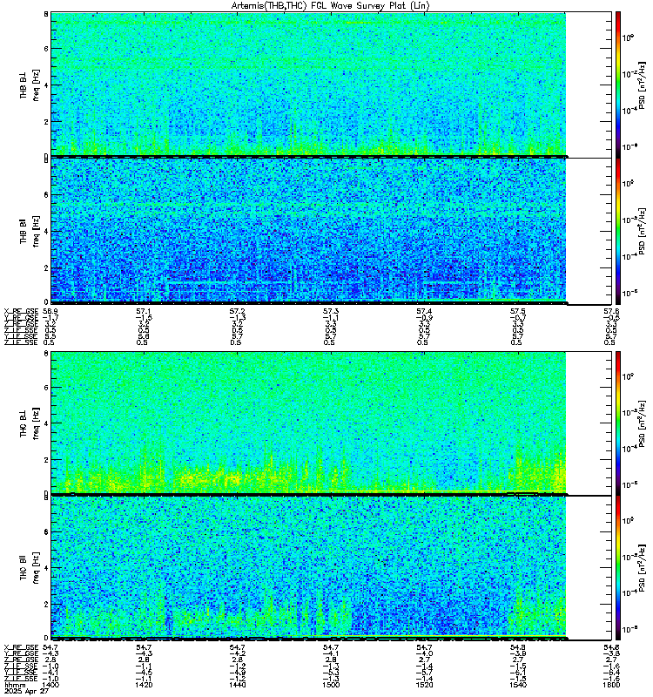Click the "57.3" X_RE_GSE value
The image size is (653, 697).
(331, 311)
